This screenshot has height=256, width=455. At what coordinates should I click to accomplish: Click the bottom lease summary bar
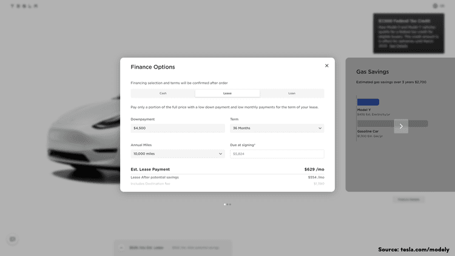point(172,248)
